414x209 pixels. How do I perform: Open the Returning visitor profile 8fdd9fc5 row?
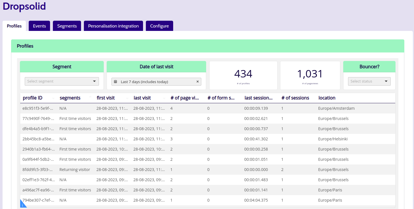click(x=208, y=170)
